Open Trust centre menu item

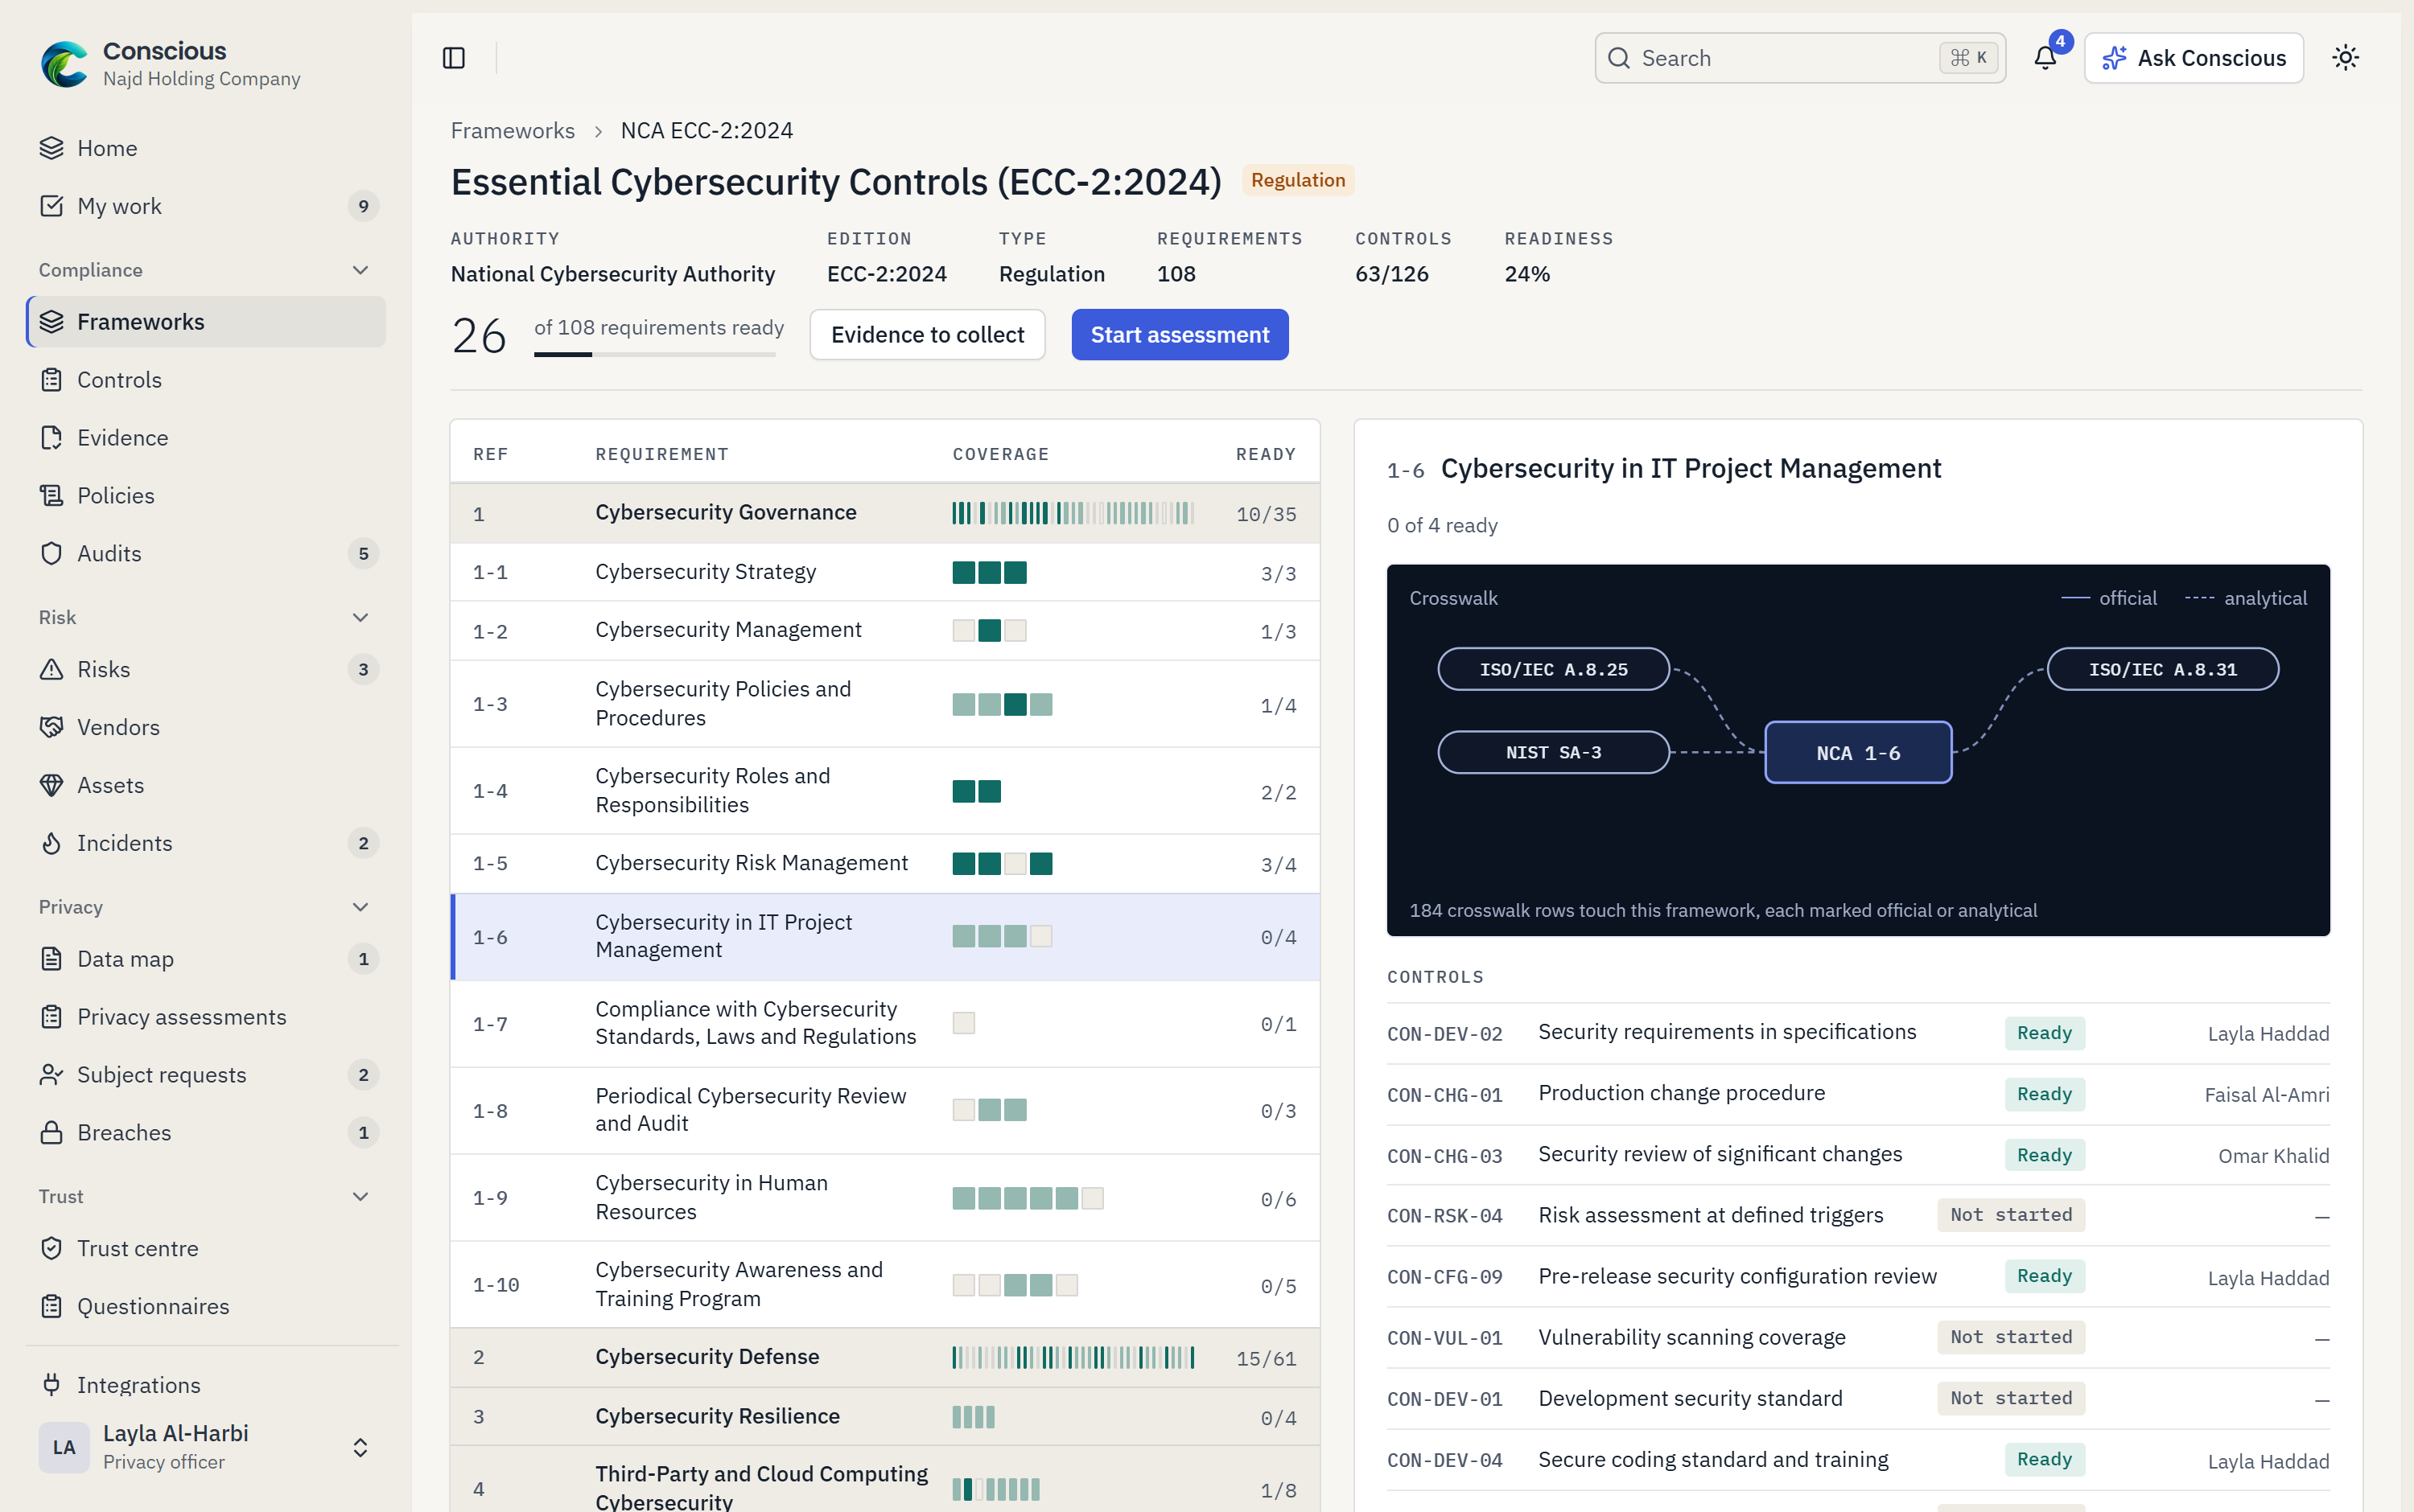tap(206, 1249)
